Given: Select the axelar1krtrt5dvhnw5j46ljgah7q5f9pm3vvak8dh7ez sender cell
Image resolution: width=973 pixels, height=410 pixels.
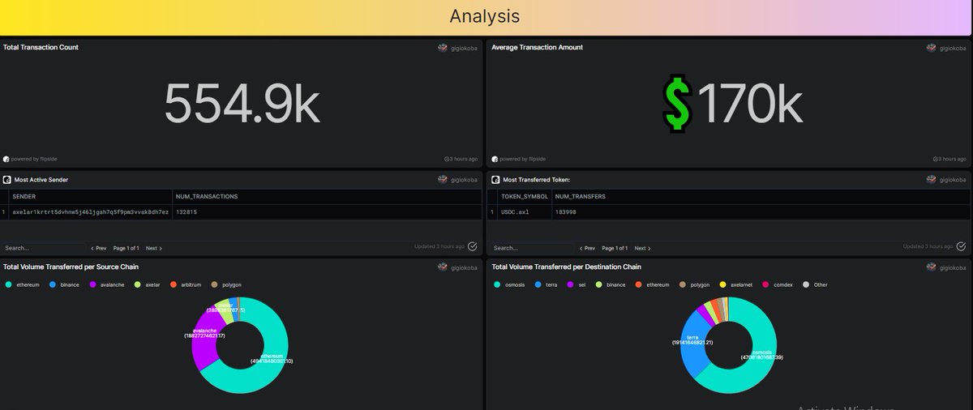Looking at the screenshot, I should click(91, 211).
